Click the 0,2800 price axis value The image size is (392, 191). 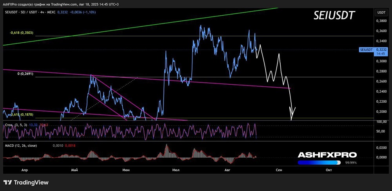click(x=382, y=71)
